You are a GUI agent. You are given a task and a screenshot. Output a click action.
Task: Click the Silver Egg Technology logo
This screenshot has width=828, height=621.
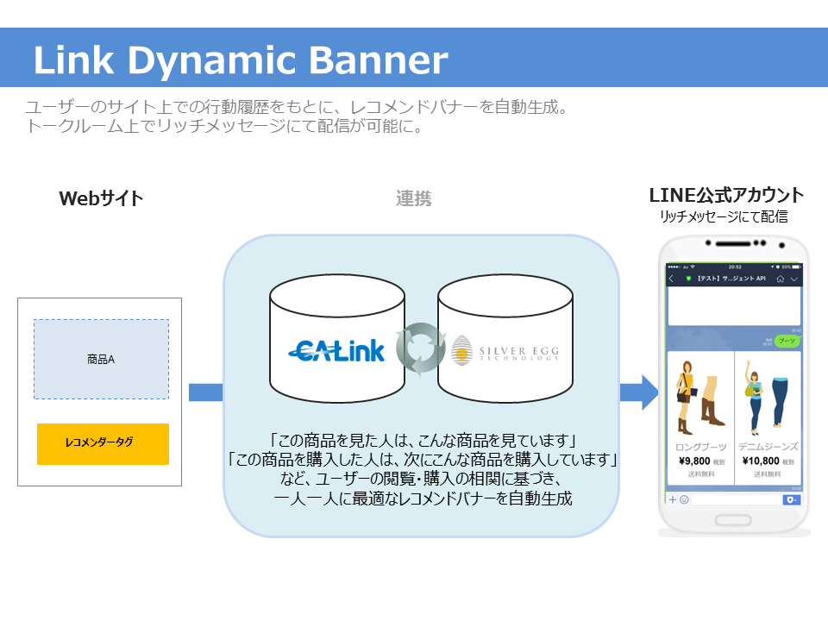[x=505, y=350]
